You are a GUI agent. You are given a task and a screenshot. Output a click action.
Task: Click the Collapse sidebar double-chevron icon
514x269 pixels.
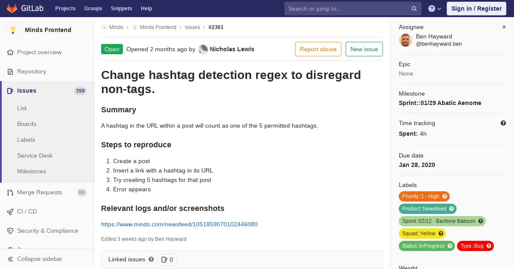coord(10,259)
